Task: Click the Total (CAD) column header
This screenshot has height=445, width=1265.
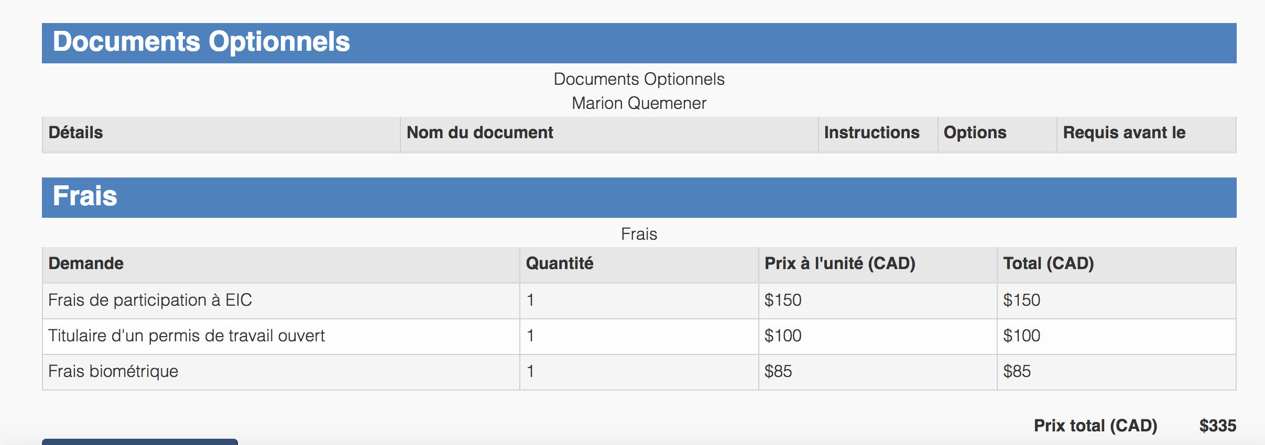Action: (x=1117, y=265)
